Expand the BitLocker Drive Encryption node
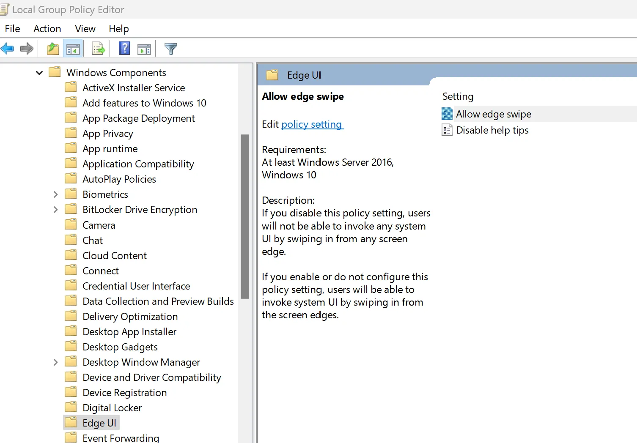Screen dimensions: 637x443 click(55, 210)
